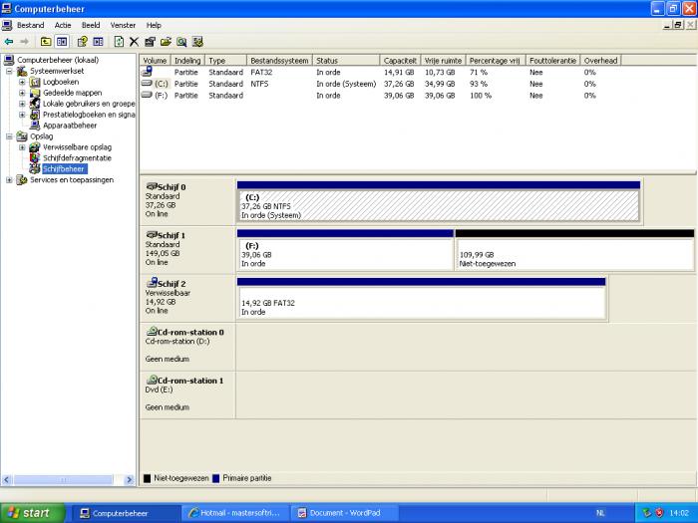Collapse the Opslag node
The width and height of the screenshot is (698, 523).
9,136
